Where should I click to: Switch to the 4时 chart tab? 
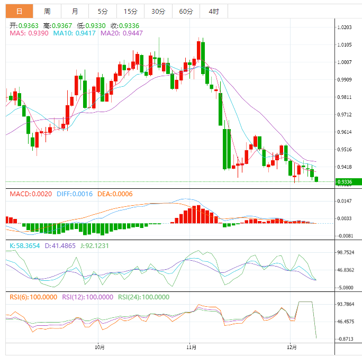click(x=214, y=11)
